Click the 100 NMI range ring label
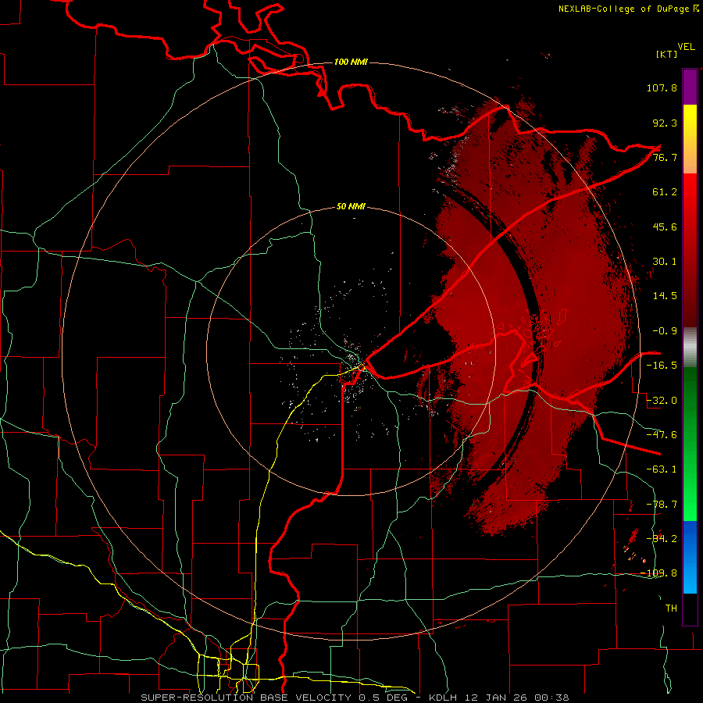 point(351,62)
